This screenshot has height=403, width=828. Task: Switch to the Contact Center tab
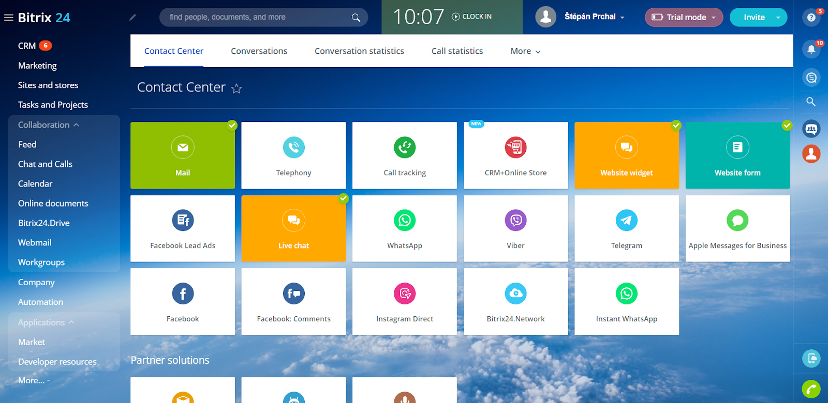pyautogui.click(x=174, y=51)
